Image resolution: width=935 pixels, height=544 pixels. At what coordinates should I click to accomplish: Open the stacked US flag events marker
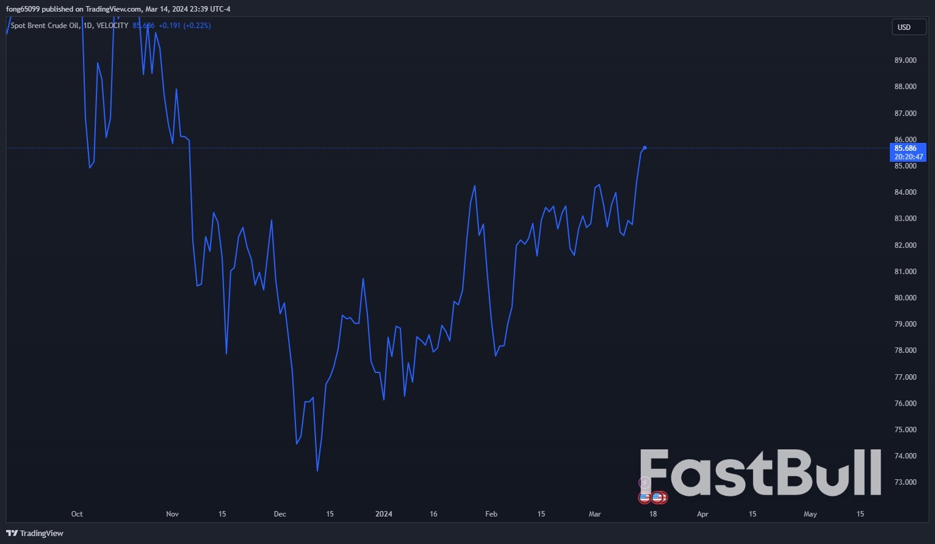coord(659,498)
